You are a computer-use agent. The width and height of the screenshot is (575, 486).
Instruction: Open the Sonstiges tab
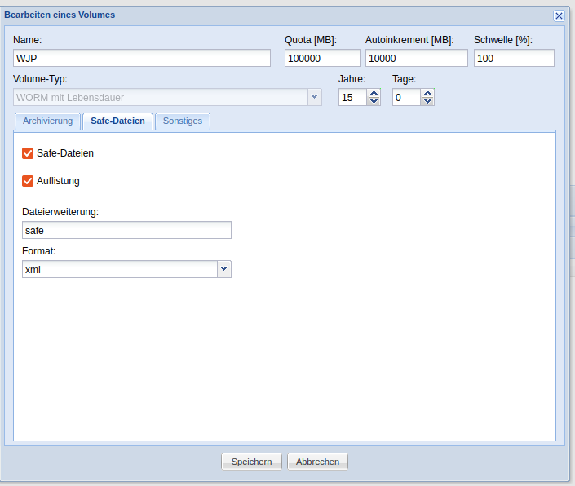(183, 121)
